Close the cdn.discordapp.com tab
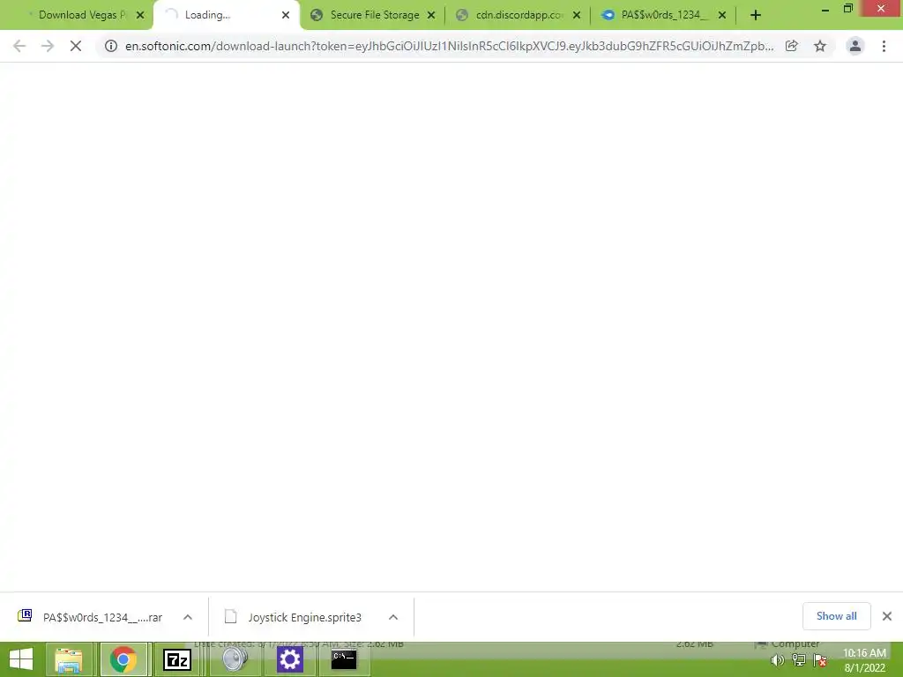 tap(577, 15)
